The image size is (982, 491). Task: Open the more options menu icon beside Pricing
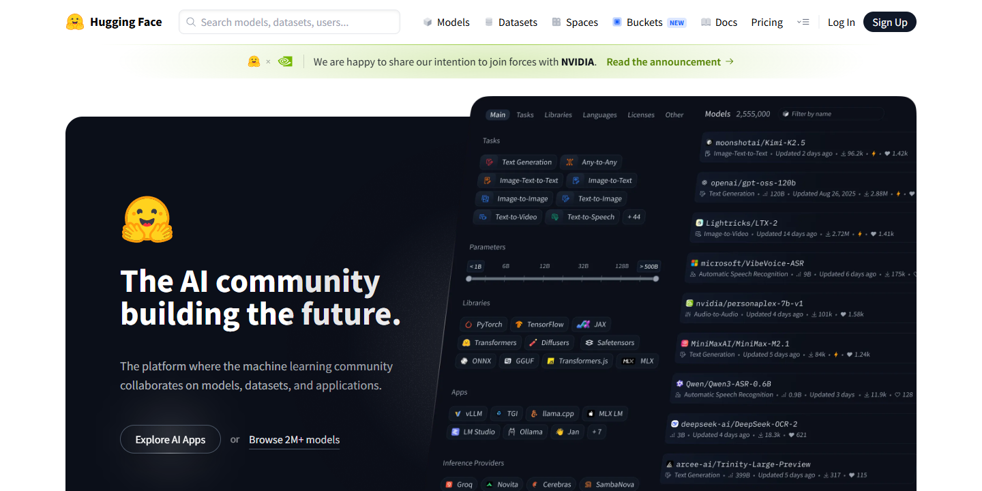click(803, 22)
